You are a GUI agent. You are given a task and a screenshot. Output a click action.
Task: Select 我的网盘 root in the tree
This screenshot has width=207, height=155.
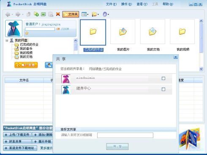pyautogui.click(x=21, y=40)
